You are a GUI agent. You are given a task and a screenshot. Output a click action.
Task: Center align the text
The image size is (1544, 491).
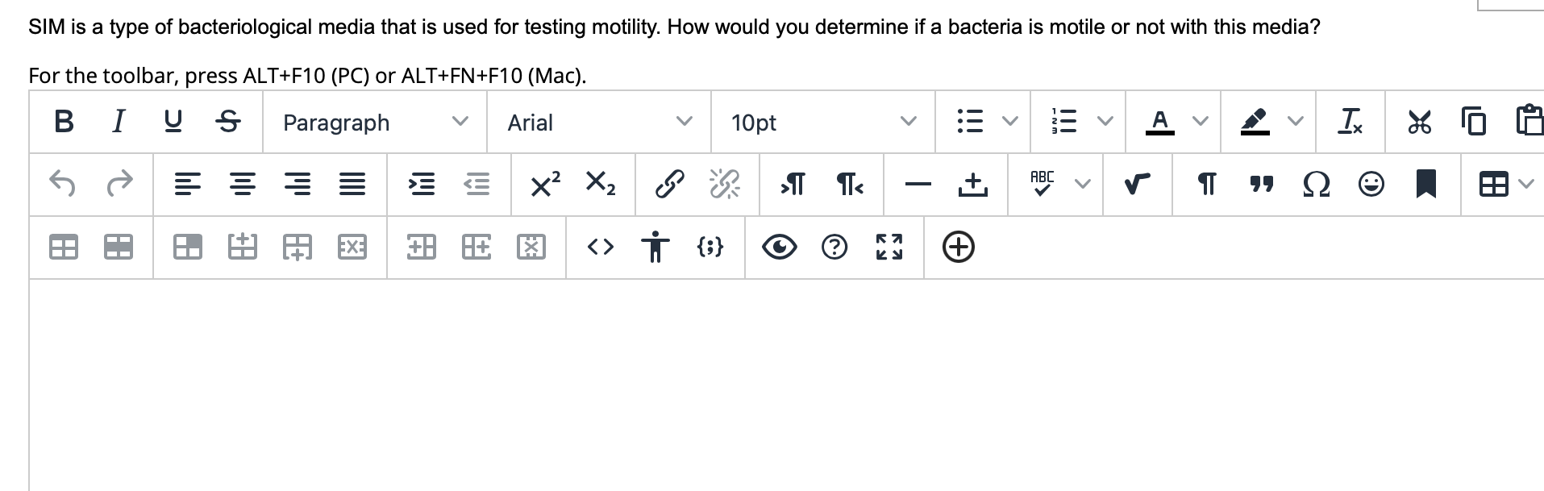243,185
